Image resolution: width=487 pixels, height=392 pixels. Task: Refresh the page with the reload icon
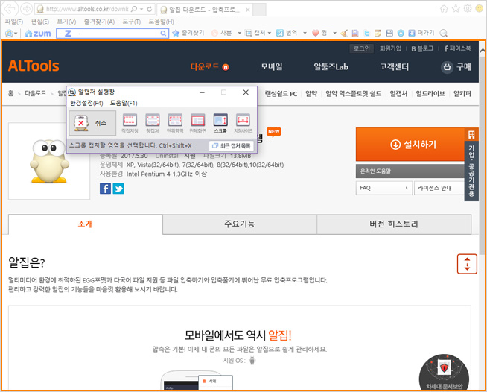click(x=150, y=9)
